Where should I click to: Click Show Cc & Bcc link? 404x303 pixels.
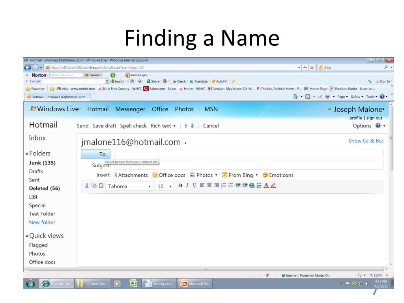click(366, 141)
